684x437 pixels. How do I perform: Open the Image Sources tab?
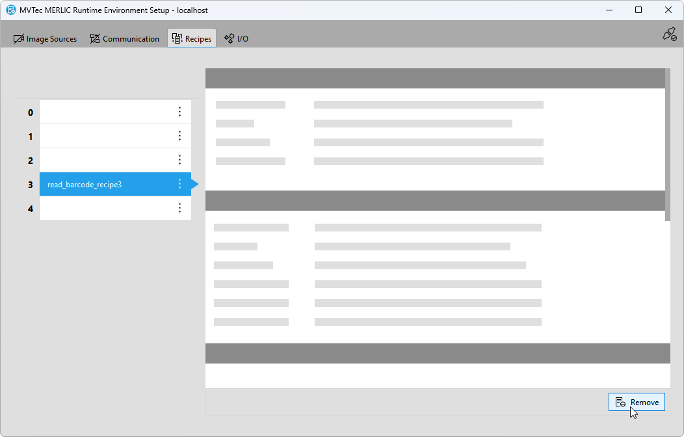coord(46,39)
